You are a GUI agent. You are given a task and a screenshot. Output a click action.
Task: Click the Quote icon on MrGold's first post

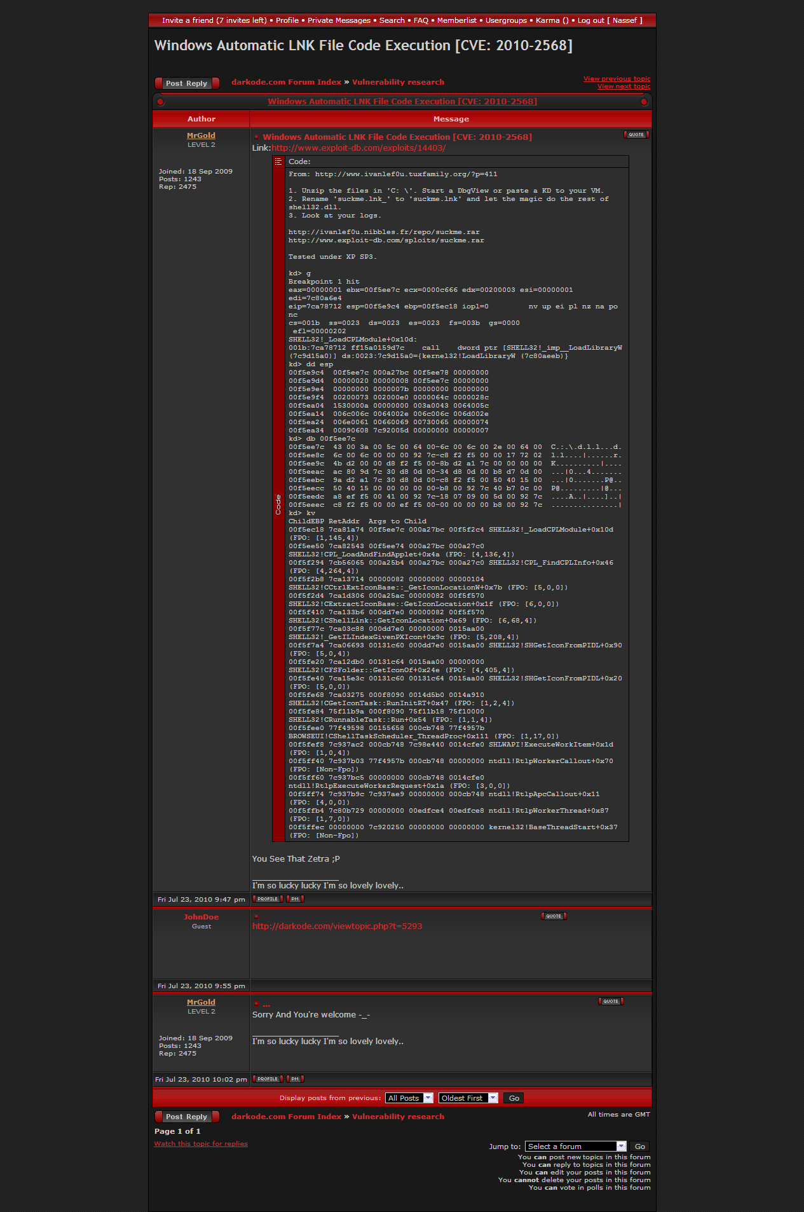pos(636,135)
